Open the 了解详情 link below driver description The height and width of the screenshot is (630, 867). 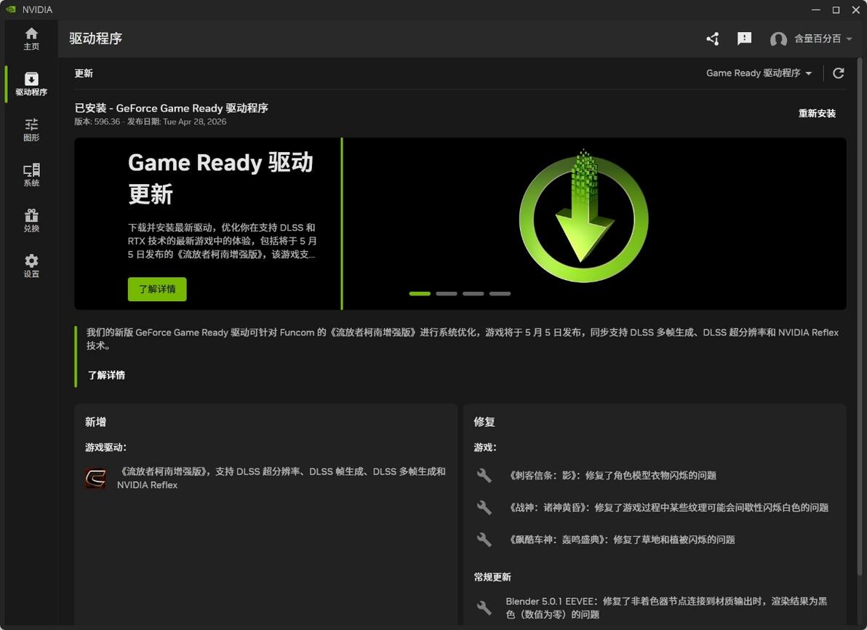(106, 375)
